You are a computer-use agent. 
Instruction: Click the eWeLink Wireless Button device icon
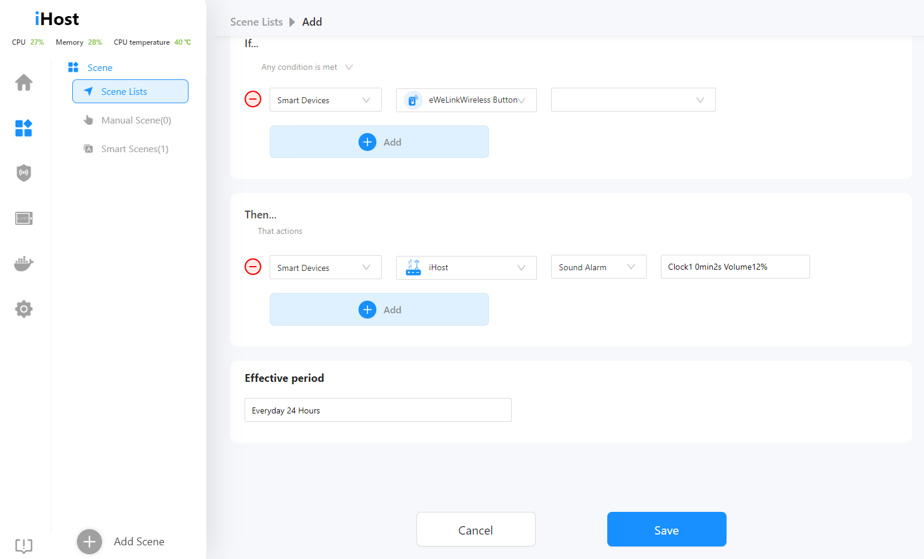click(413, 100)
